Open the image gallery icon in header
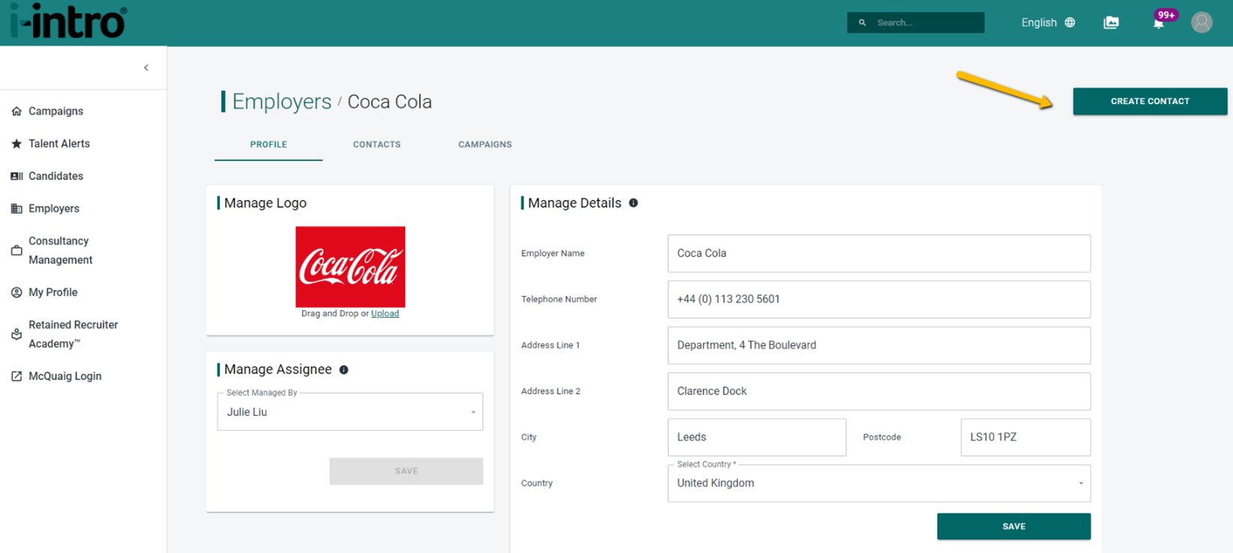Viewport: 1233px width, 553px height. point(1111,22)
